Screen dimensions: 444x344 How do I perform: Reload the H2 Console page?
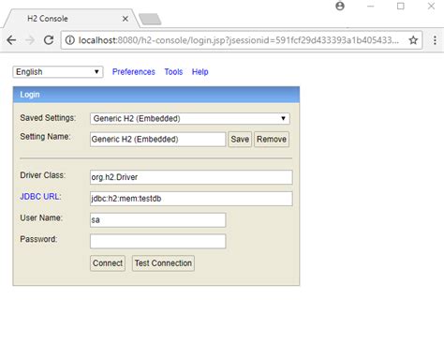click(x=49, y=40)
